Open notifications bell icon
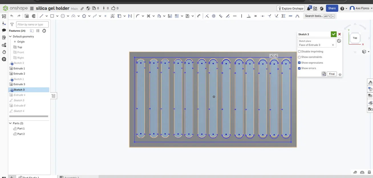Screen dimensions: 373x178 click(x=309, y=8)
